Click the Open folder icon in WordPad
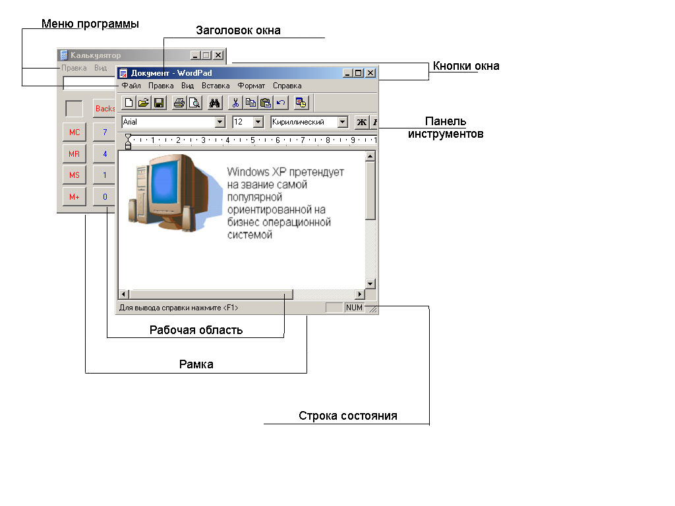 click(x=144, y=103)
